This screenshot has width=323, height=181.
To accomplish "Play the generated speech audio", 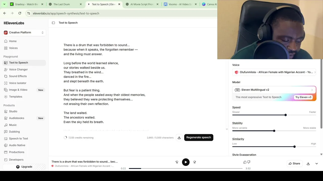I will [x=186, y=162].
